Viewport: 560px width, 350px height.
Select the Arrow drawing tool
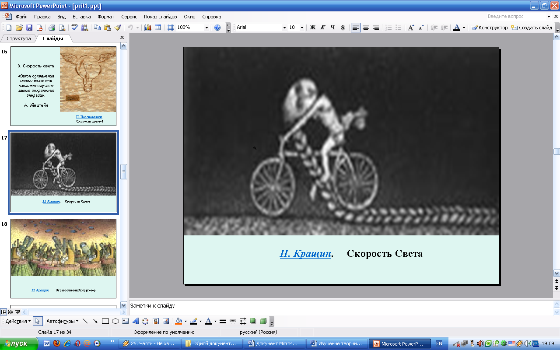click(x=95, y=321)
